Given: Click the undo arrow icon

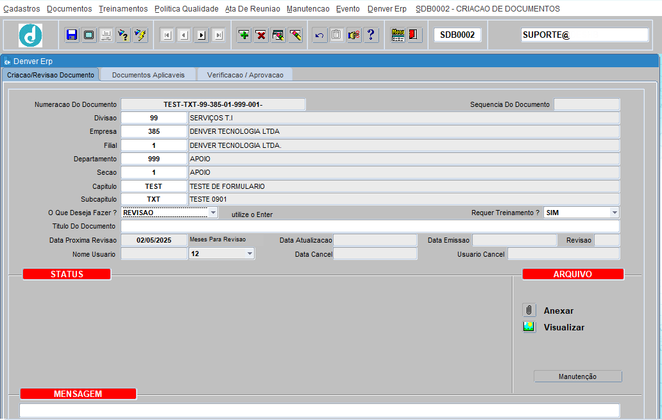Looking at the screenshot, I should (x=319, y=35).
